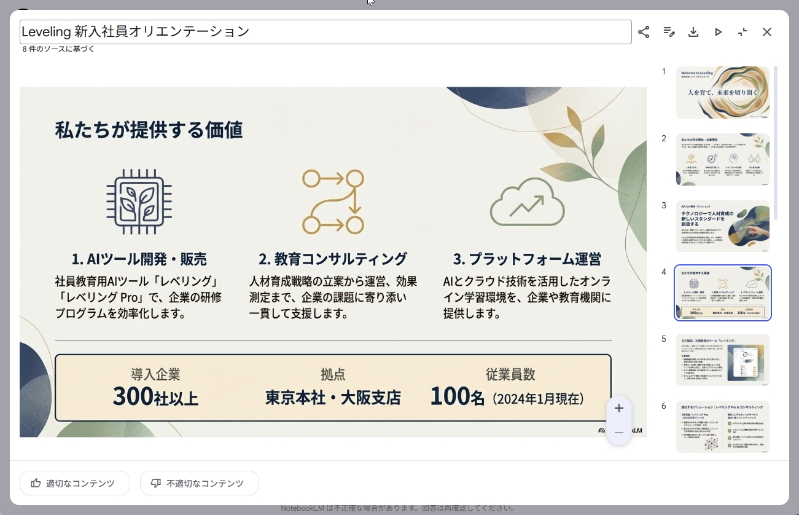Click the '8 件のソースに基づく' source text
Viewport: 799px width, 515px height.
tap(59, 49)
